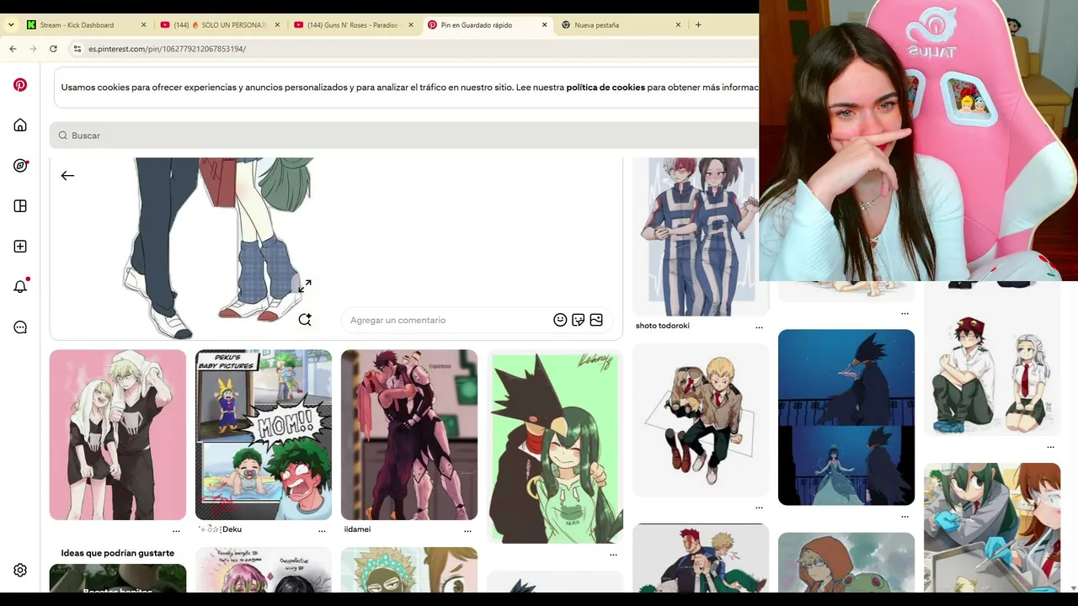
Task: Close the Pin en Guardado rápido tab
Action: [x=544, y=25]
